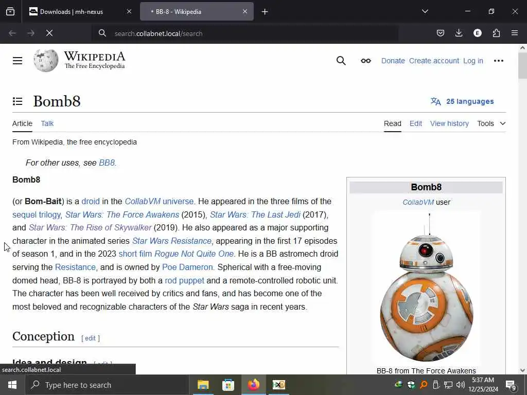Image resolution: width=527 pixels, height=395 pixels.
Task: Open the Star Wars Resistance link
Action: (172, 241)
